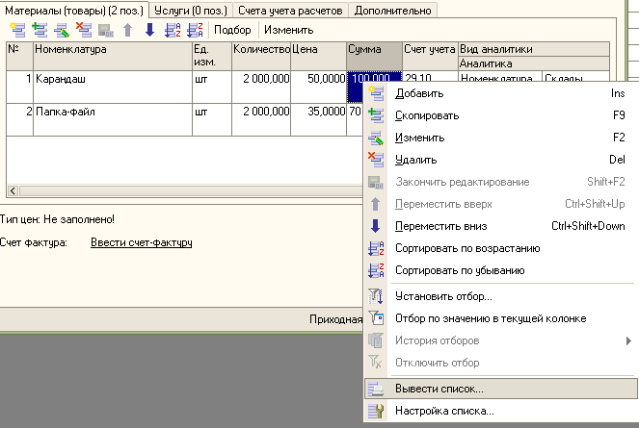Open Настройка списка... menu entry

[x=501, y=411]
